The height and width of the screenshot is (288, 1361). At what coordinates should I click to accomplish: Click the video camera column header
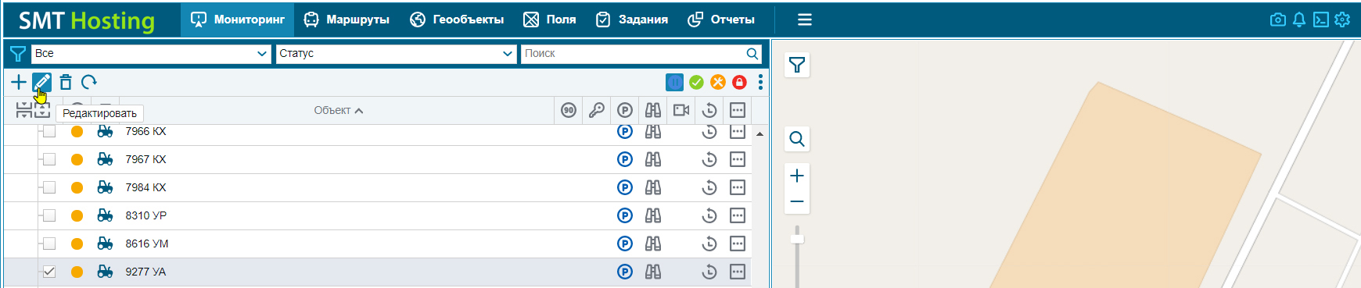click(681, 110)
